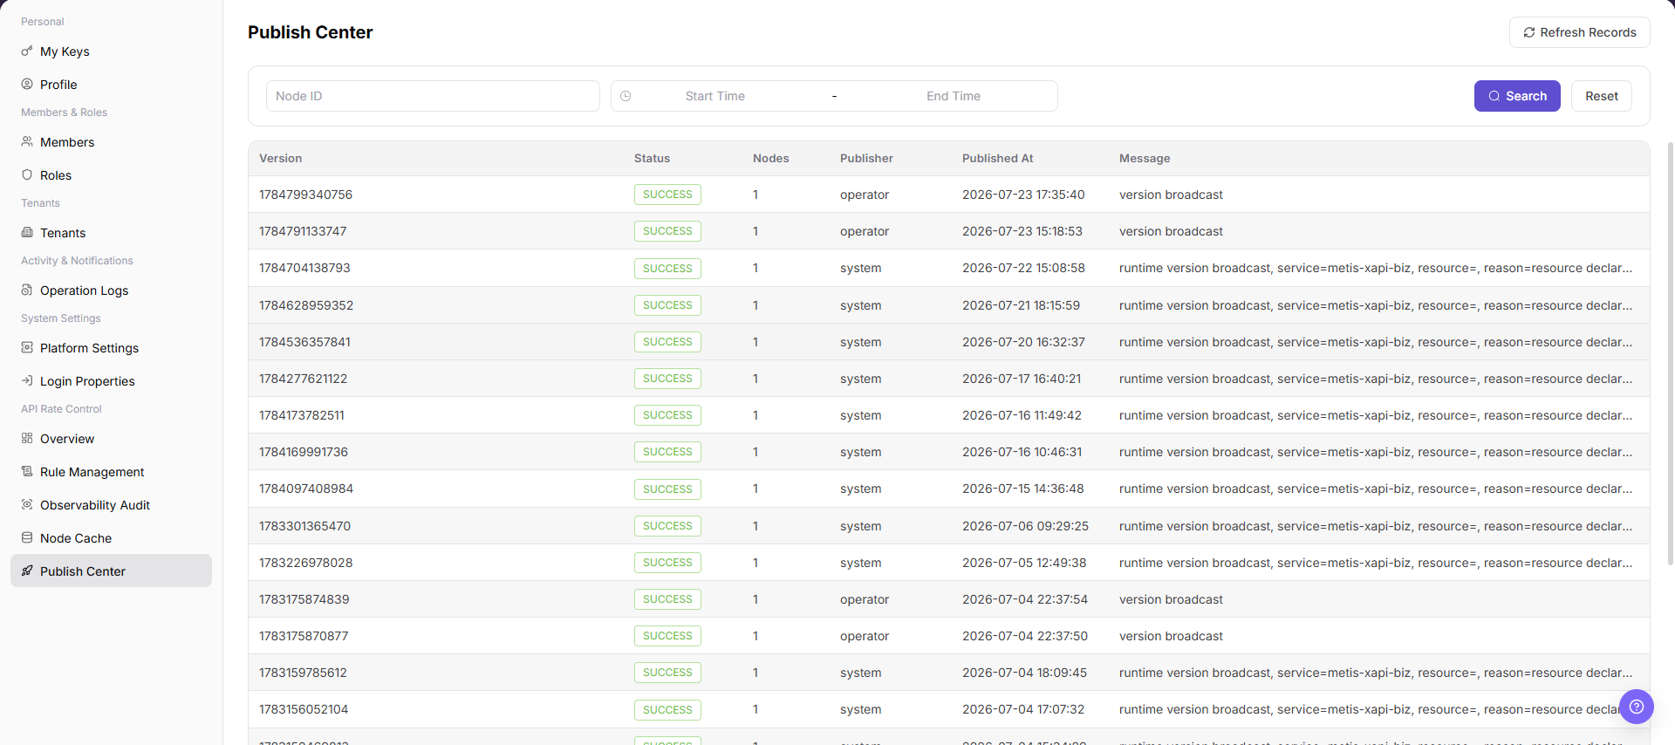This screenshot has height=745, width=1675.
Task: Click the Publish Center rocket icon
Action: point(27,571)
